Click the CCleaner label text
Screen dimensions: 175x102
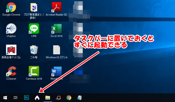point(11,79)
